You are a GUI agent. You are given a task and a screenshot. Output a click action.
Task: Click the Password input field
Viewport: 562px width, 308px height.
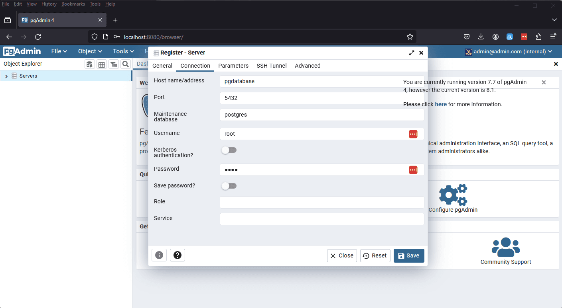(322, 170)
